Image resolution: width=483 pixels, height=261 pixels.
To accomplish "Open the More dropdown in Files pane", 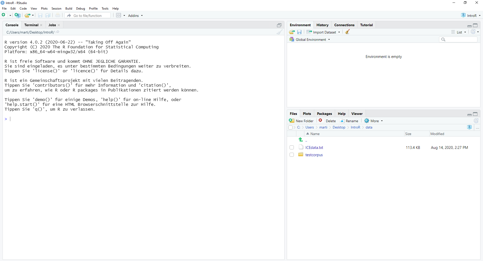I will click(x=374, y=121).
